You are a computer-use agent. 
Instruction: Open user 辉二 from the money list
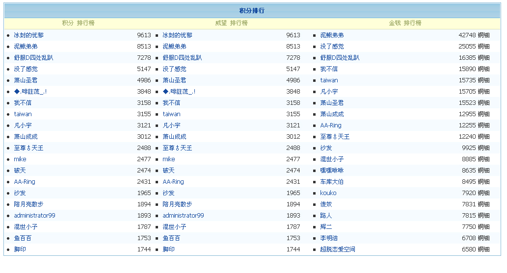point(326,227)
